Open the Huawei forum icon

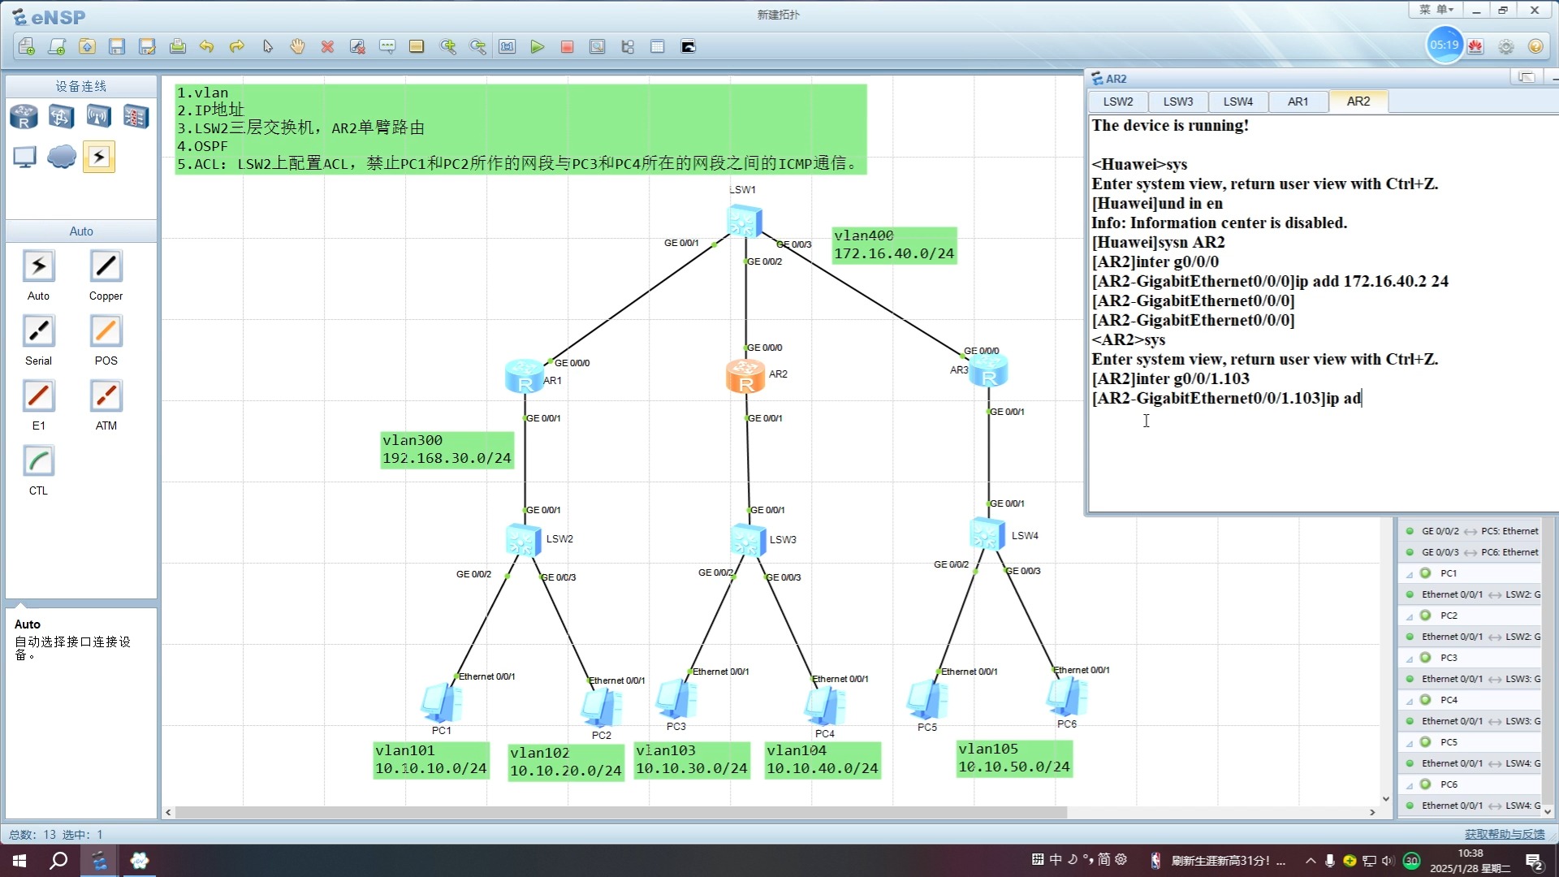[1476, 46]
